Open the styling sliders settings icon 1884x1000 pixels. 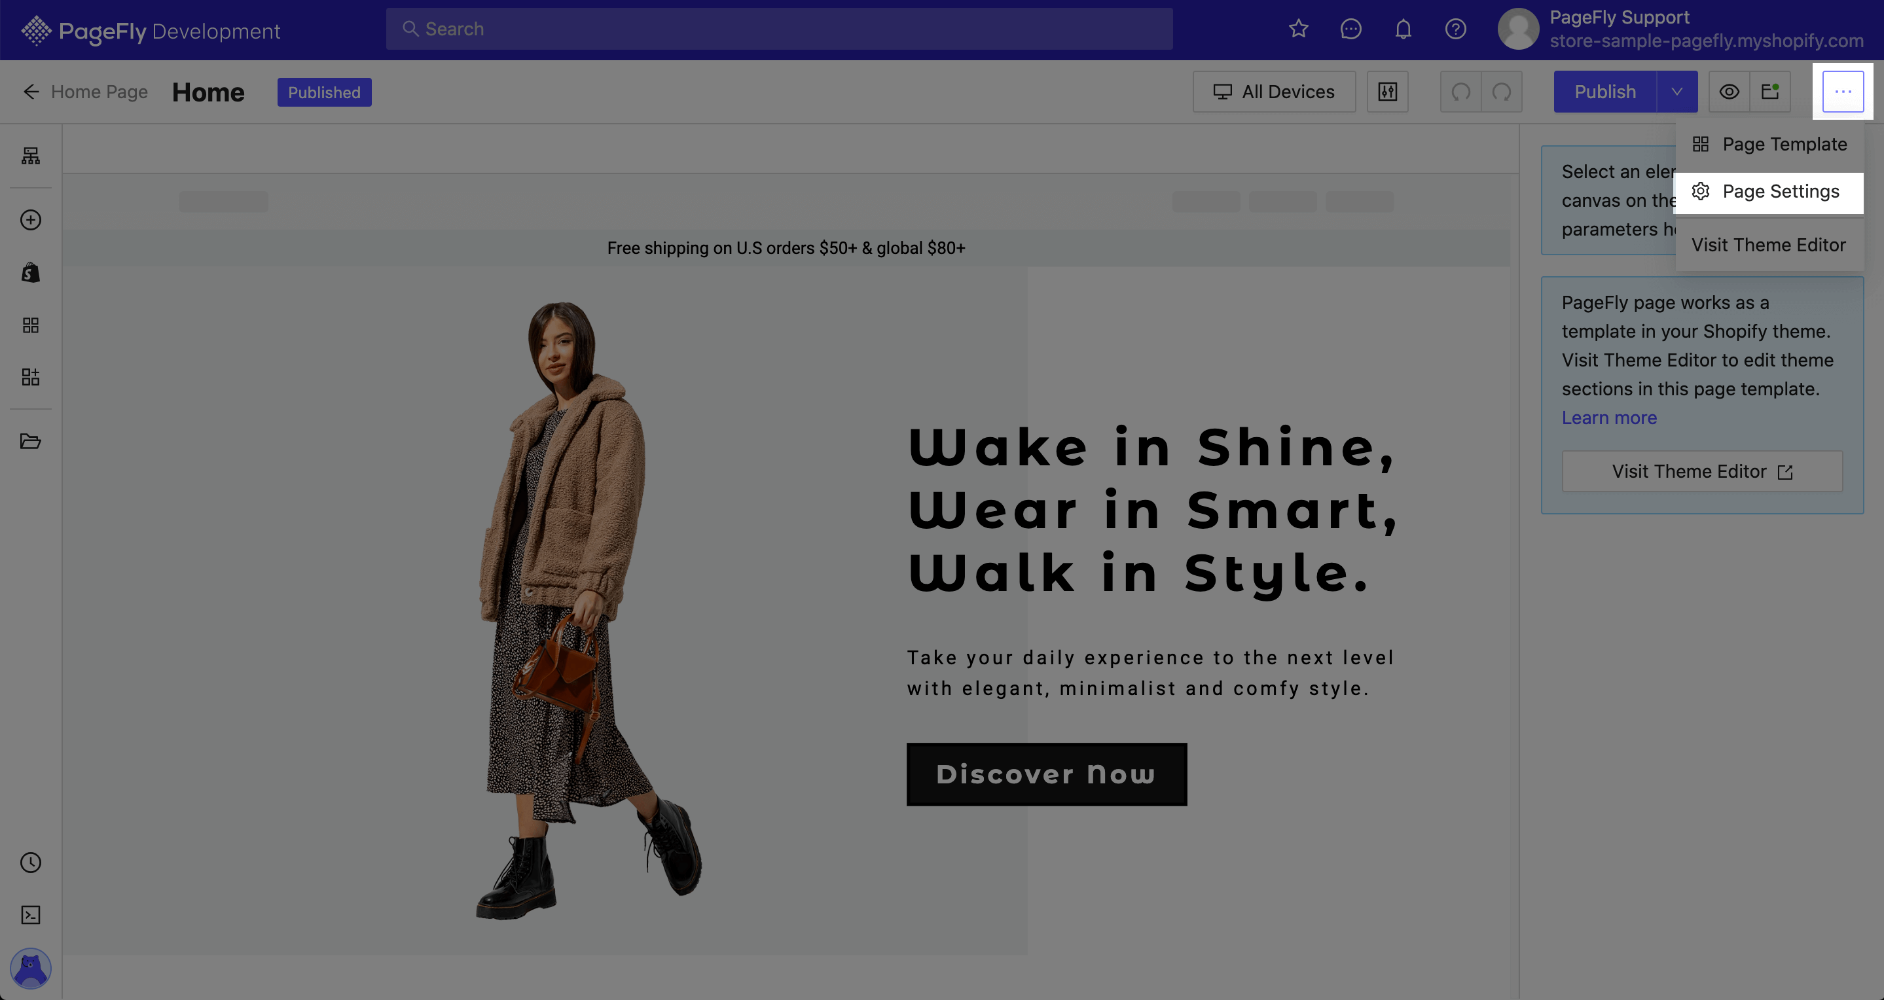(x=1387, y=92)
